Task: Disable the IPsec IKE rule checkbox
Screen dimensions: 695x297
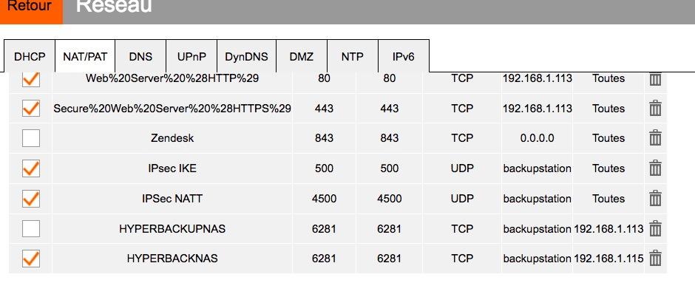Action: pos(31,168)
